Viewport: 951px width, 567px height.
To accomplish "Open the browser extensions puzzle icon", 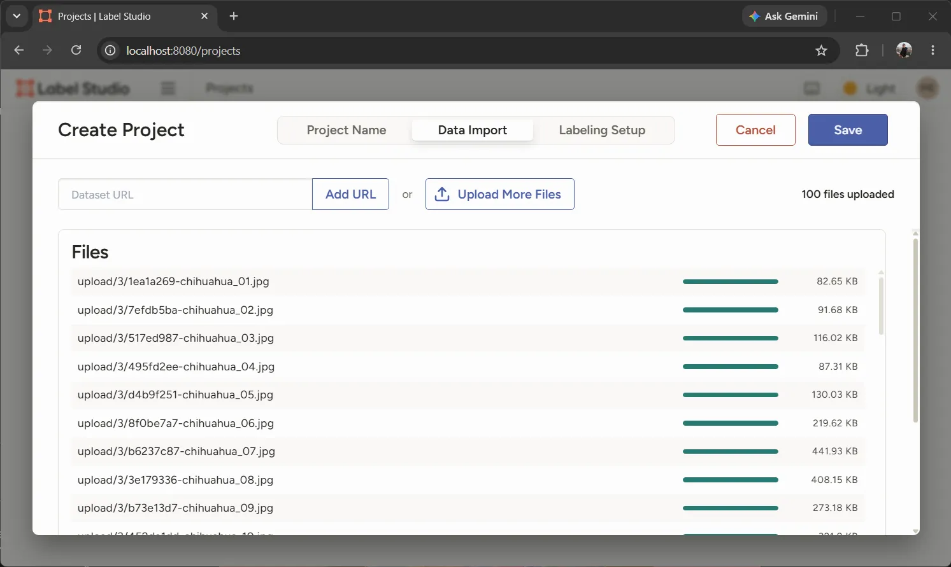I will point(862,50).
